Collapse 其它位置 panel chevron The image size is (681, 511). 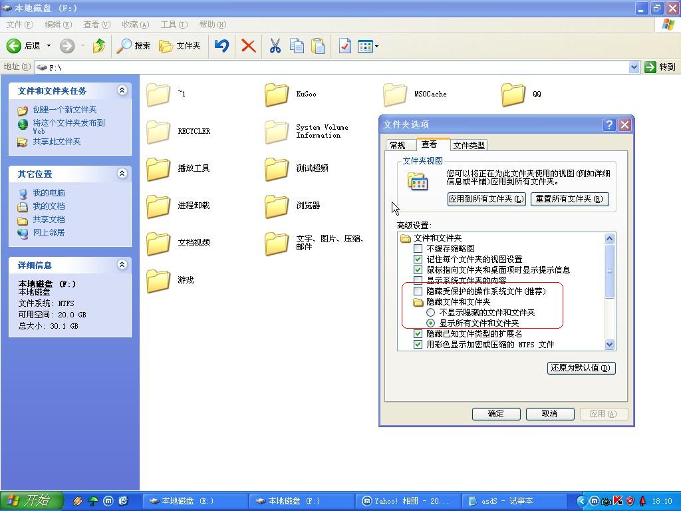(122, 174)
